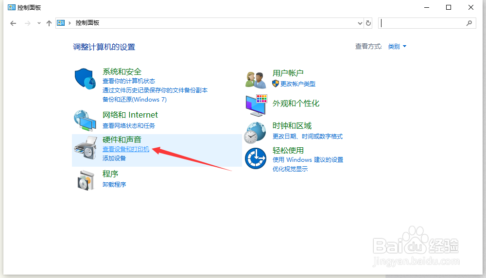Open the 硬件和声音 printer icon

coord(86,148)
